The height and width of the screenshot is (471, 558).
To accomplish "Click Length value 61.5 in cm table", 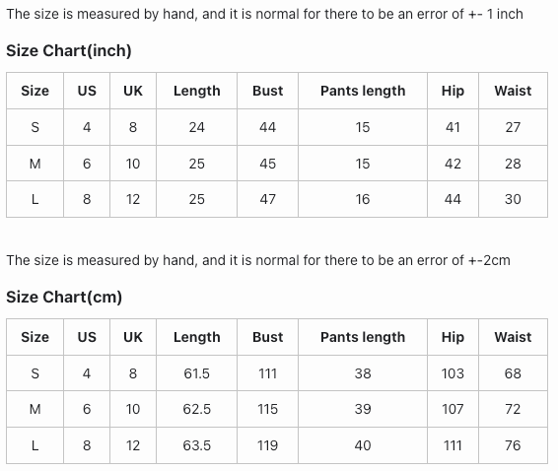I will coord(196,373).
